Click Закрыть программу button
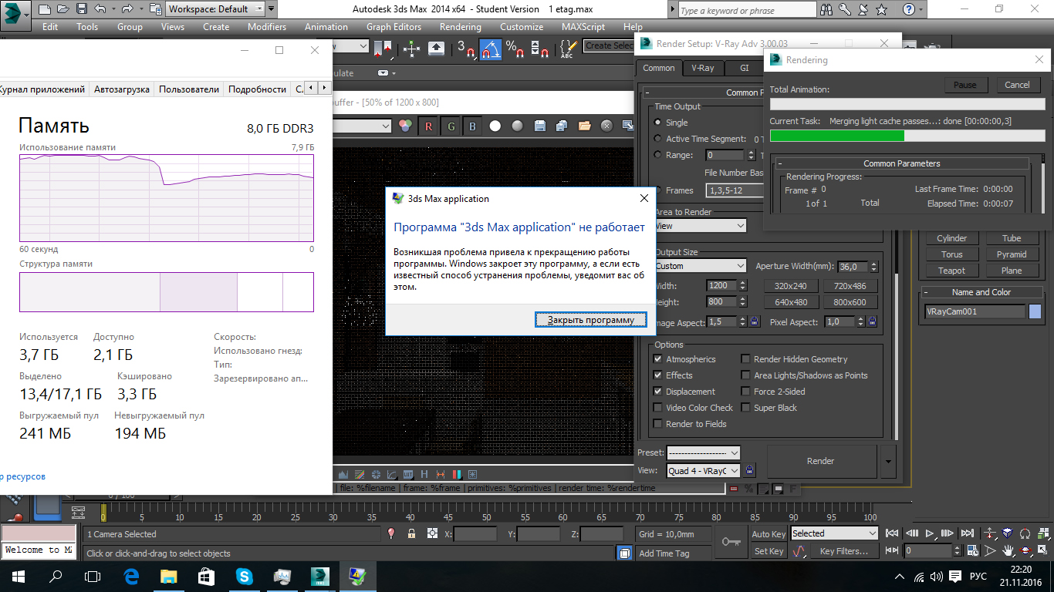This screenshot has height=592, width=1054. (x=591, y=319)
